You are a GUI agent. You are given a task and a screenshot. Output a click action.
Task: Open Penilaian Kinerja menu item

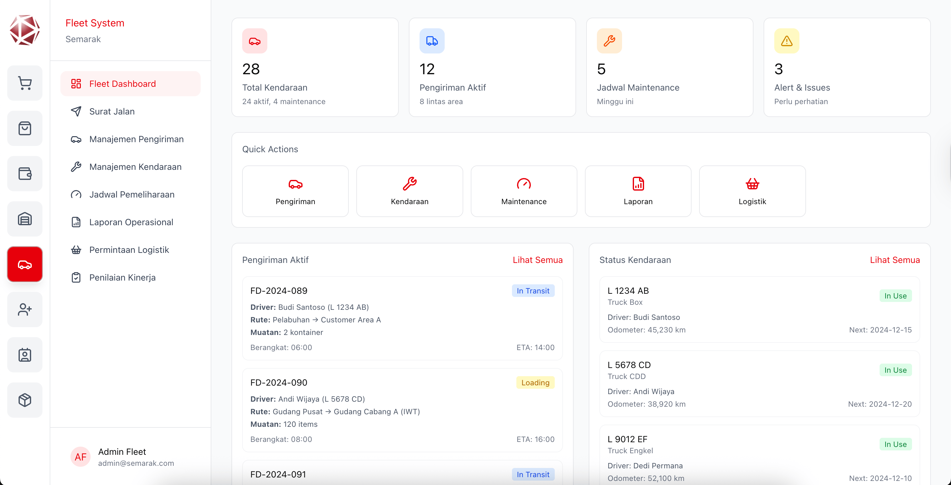click(x=122, y=277)
